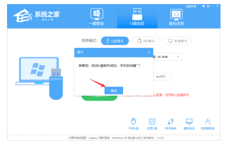Click the 计算机启动类型 Legacy status text
The width and height of the screenshot is (232, 144).
(x=83, y=138)
